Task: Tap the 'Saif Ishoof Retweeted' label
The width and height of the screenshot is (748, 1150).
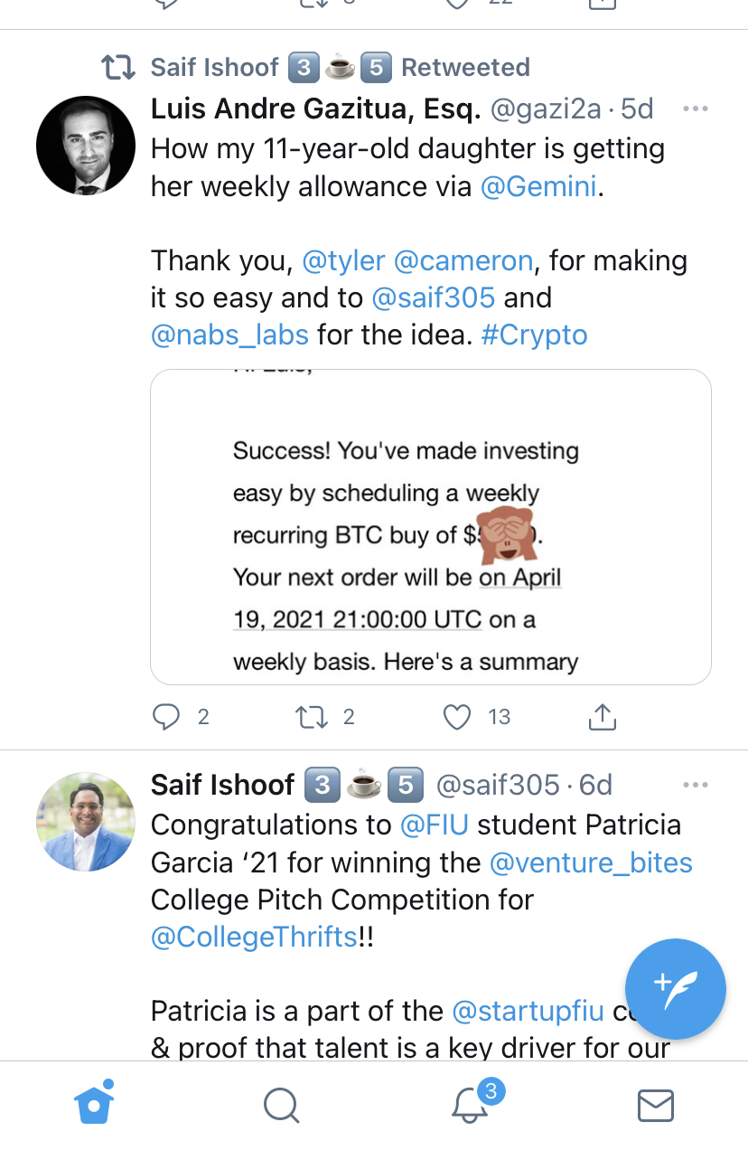Action: point(339,67)
